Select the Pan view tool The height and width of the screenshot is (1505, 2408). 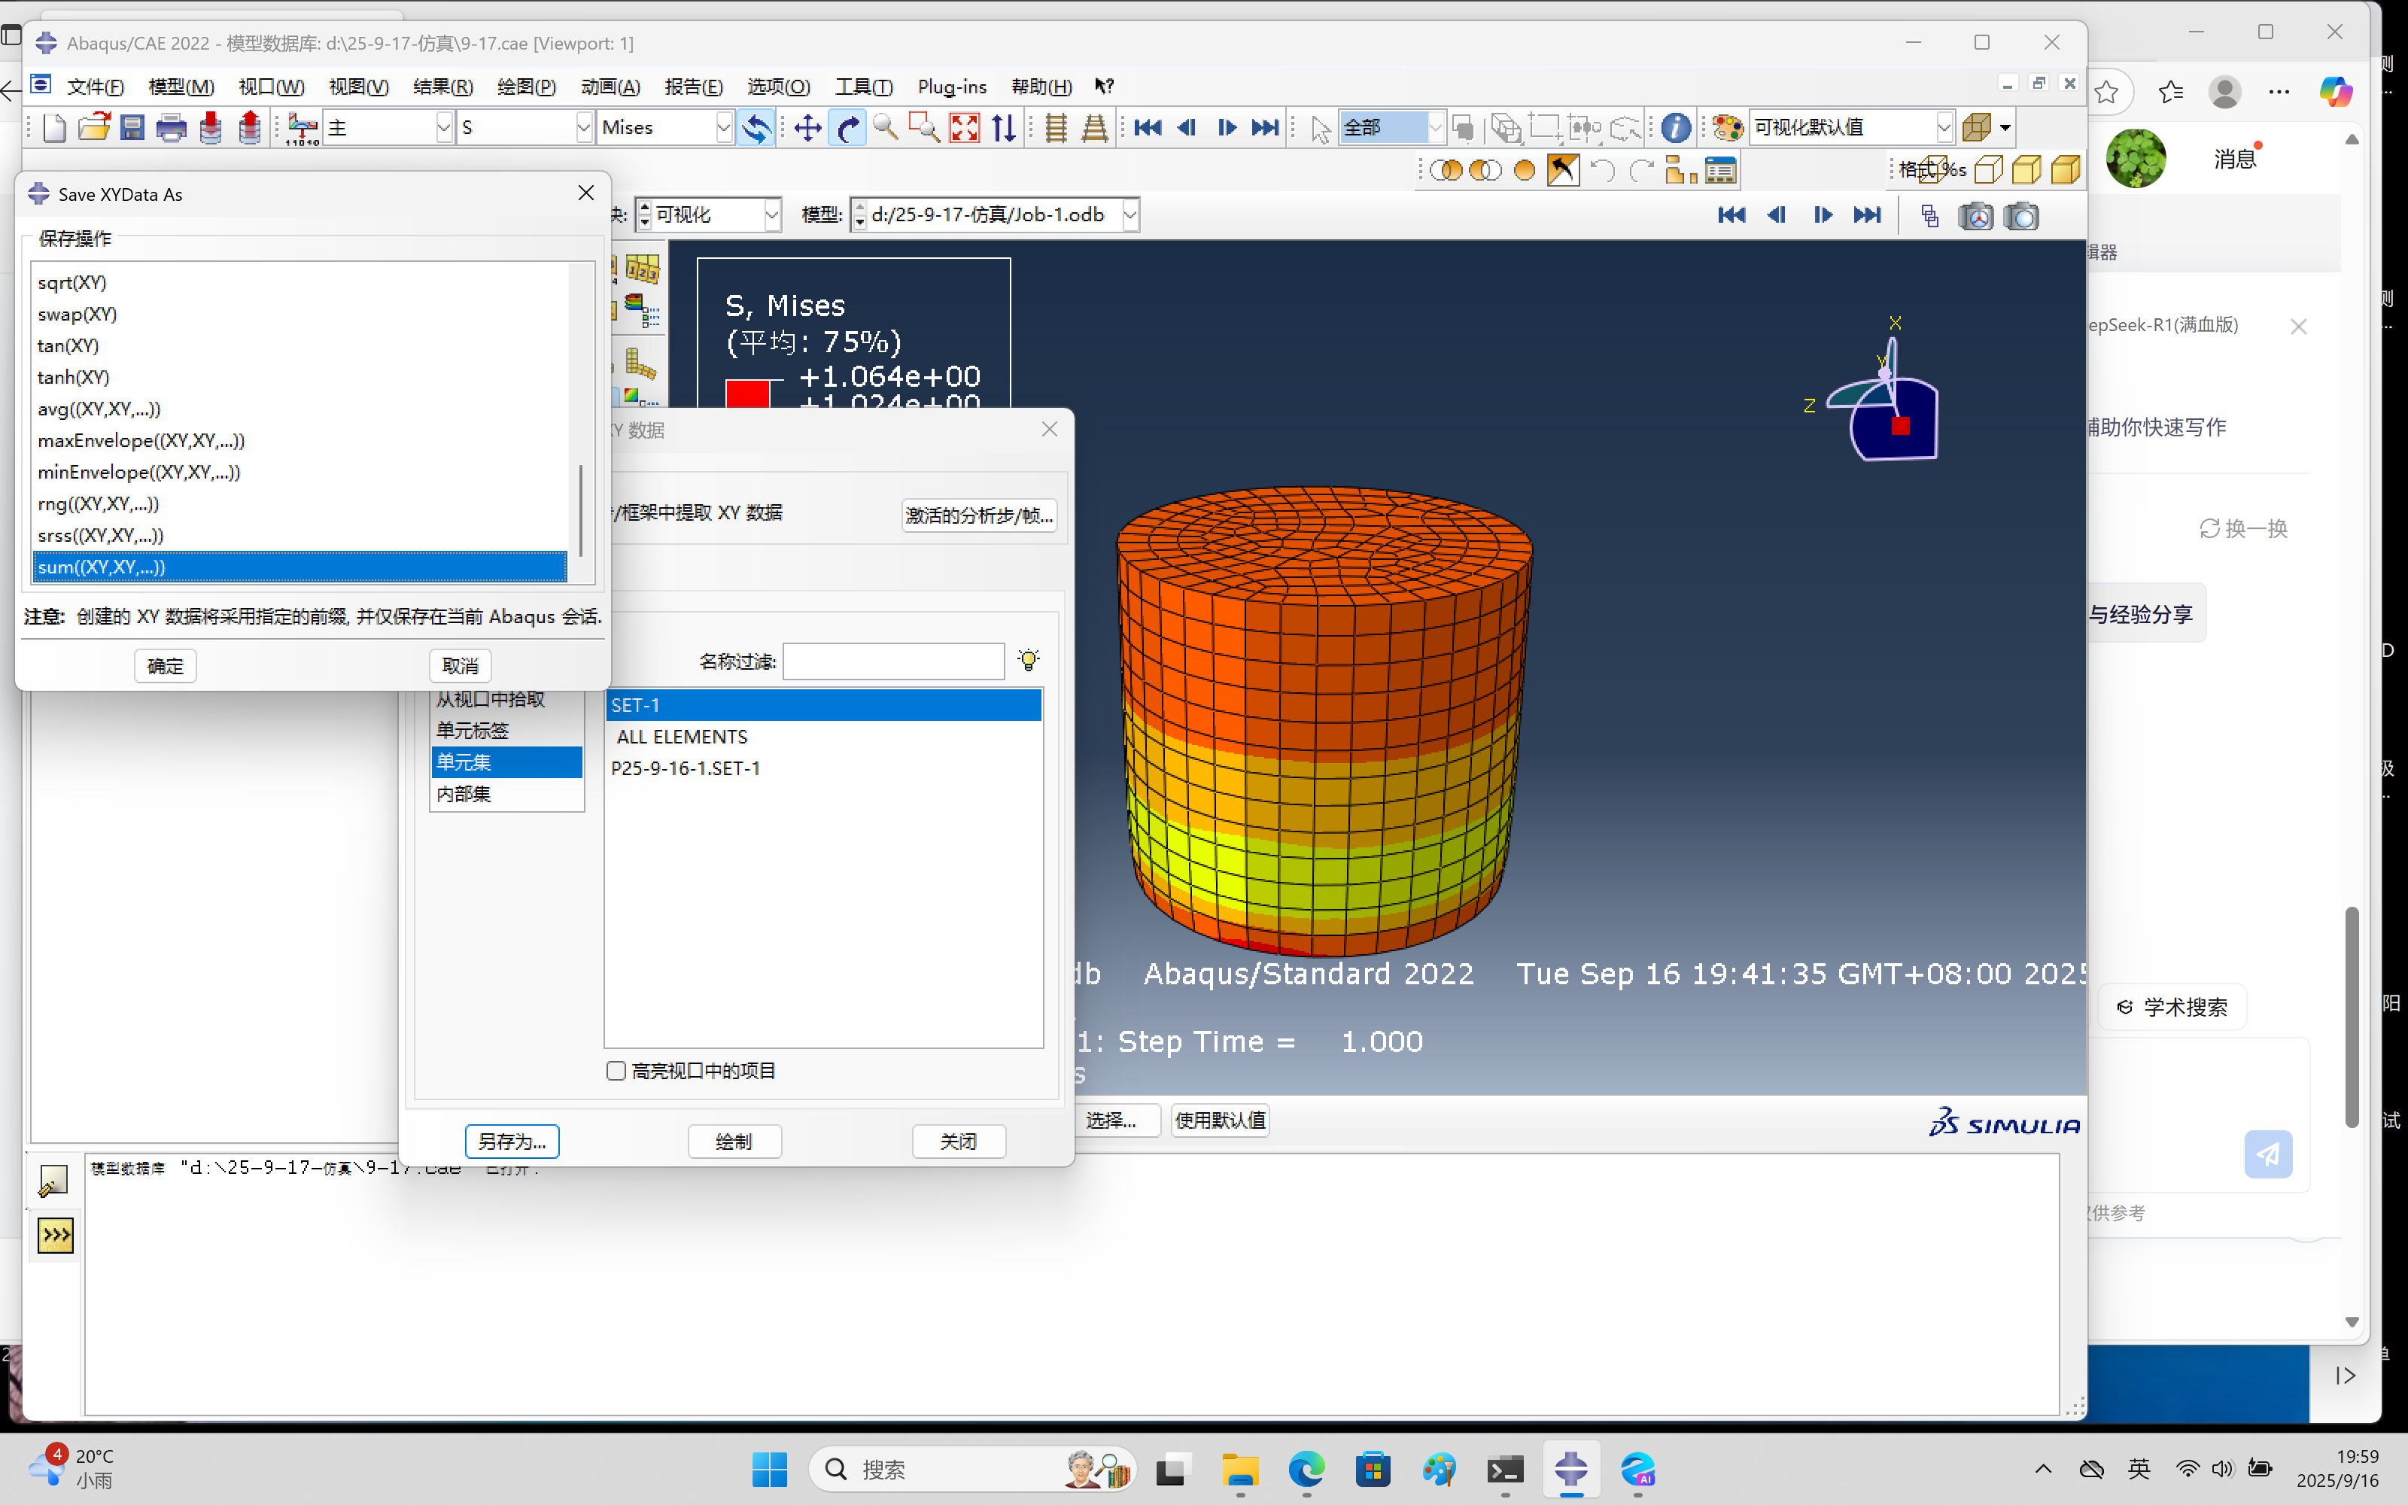(x=807, y=127)
